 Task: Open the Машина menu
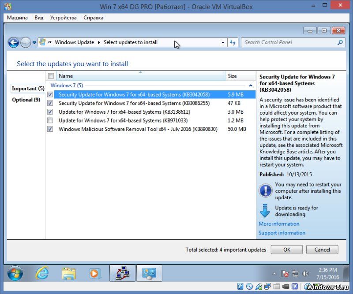17,18
